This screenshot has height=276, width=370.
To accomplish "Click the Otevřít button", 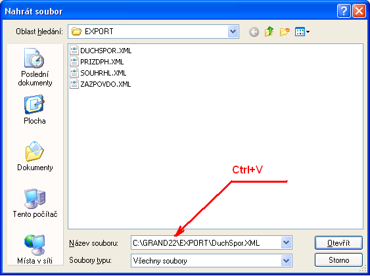I will pyautogui.click(x=338, y=242).
